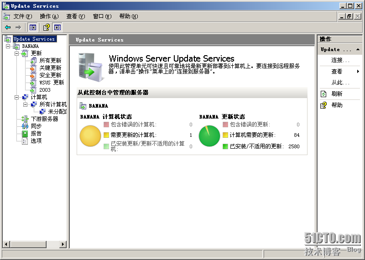This screenshot has width=365, height=260.
Task: Click the 所有更新 tree icon
Action: 33,61
